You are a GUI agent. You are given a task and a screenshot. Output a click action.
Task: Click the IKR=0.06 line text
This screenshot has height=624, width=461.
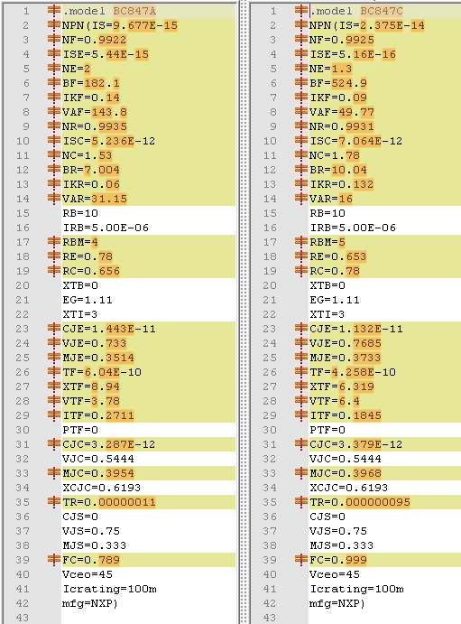pyautogui.click(x=91, y=184)
